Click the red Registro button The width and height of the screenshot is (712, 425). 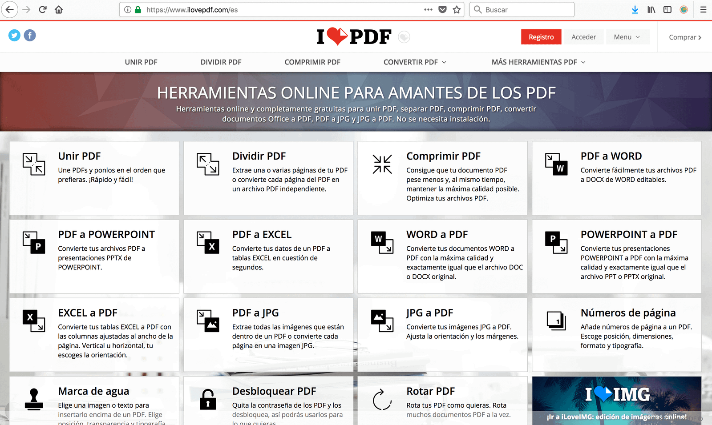(541, 37)
